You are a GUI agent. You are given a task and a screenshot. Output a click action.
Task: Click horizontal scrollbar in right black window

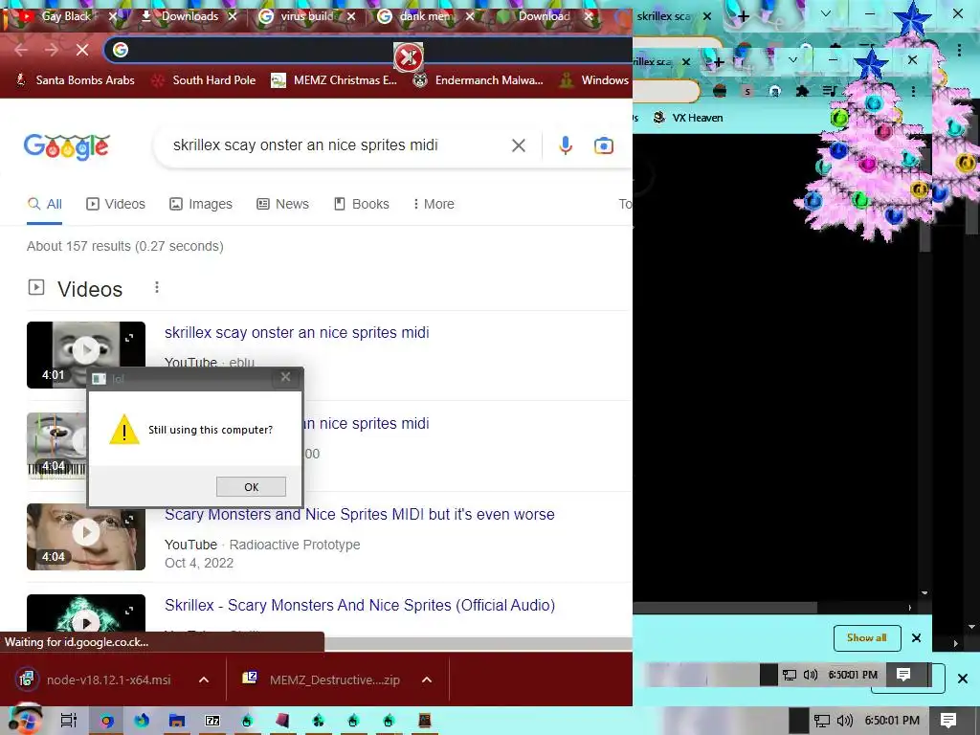pos(725,608)
